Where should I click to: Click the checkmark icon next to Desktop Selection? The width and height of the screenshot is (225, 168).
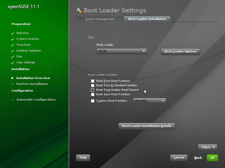tap(12, 51)
